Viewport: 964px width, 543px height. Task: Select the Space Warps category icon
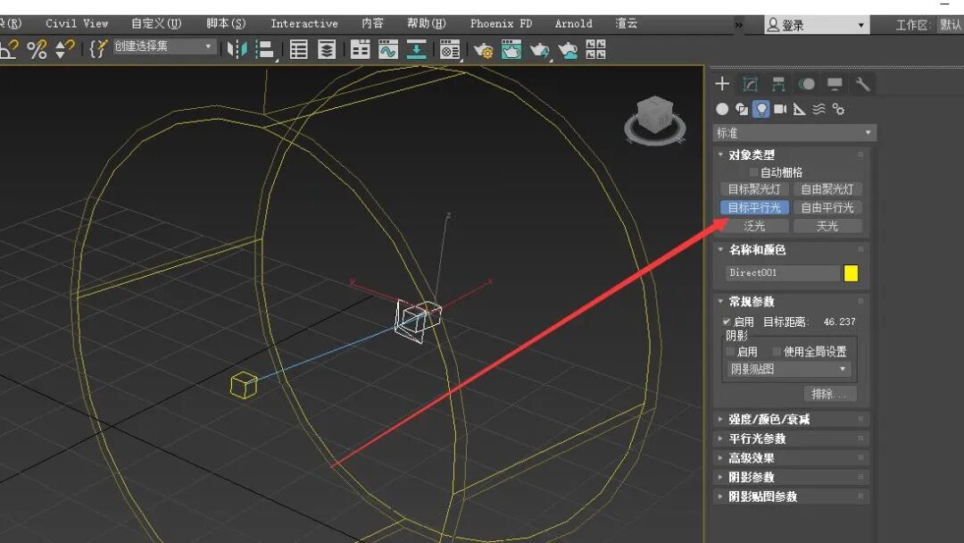tap(819, 109)
